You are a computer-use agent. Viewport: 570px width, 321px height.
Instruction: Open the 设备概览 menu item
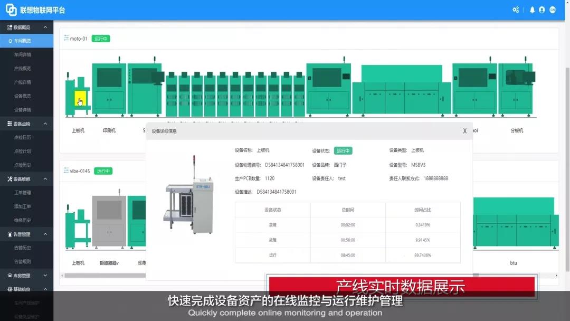(23, 96)
